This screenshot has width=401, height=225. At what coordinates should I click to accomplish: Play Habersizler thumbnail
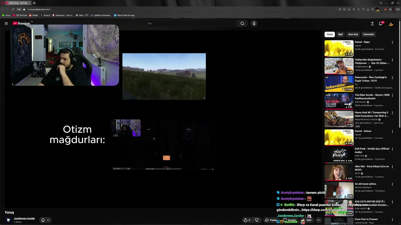coord(339,83)
